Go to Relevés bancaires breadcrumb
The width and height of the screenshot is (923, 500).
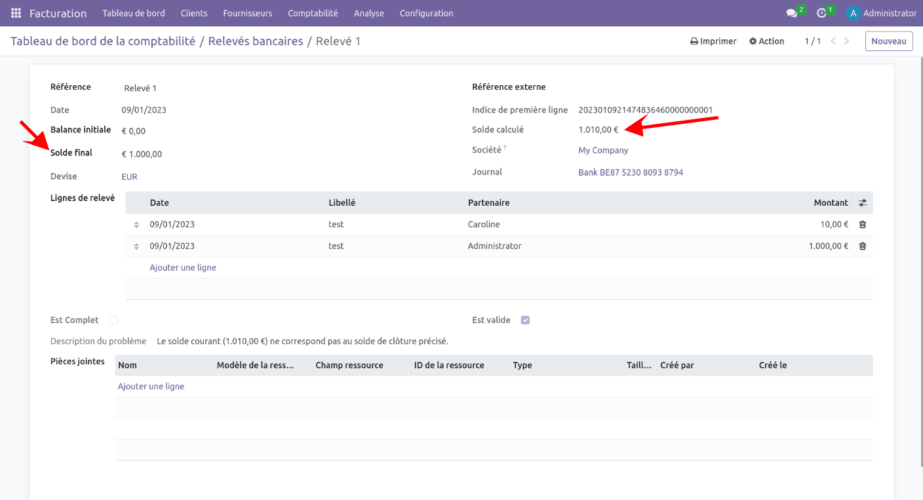256,41
